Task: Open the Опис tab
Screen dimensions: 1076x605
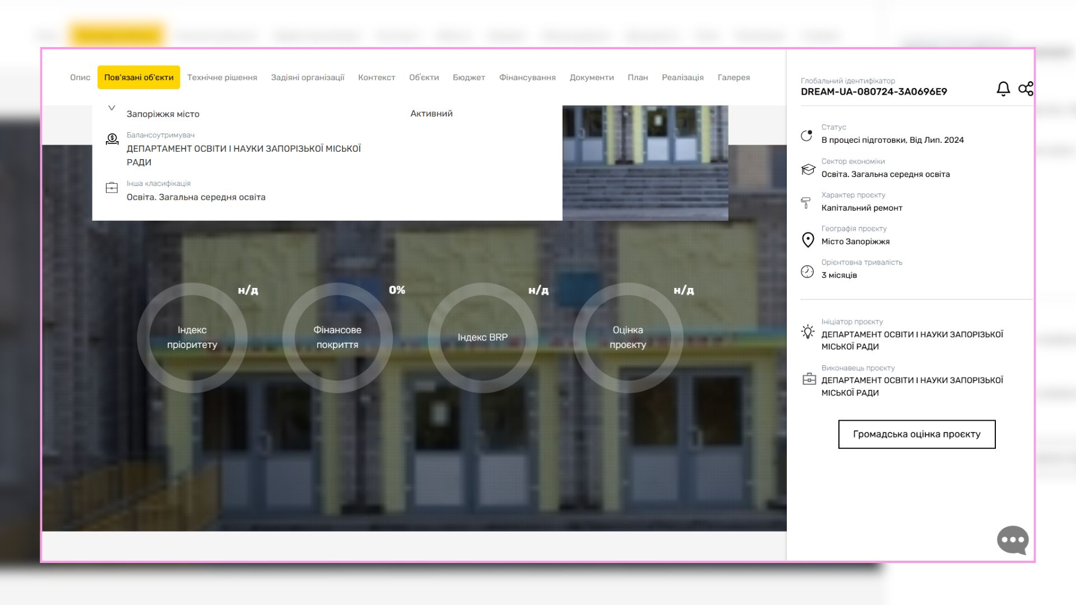Action: (x=80, y=77)
